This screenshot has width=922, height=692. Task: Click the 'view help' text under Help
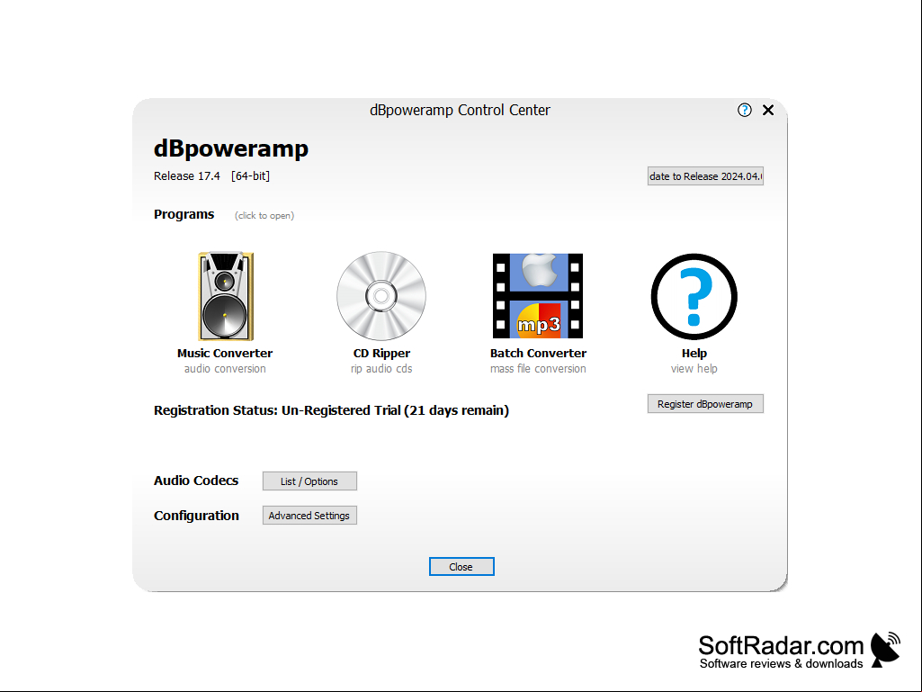694,369
